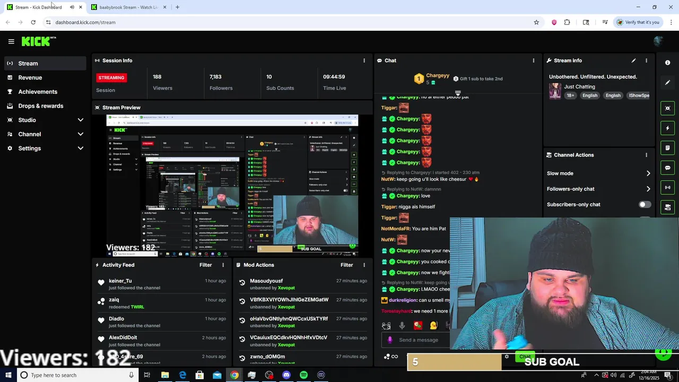This screenshot has width=679, height=382.
Task: Open Mod Actions filter
Action: coord(346,265)
